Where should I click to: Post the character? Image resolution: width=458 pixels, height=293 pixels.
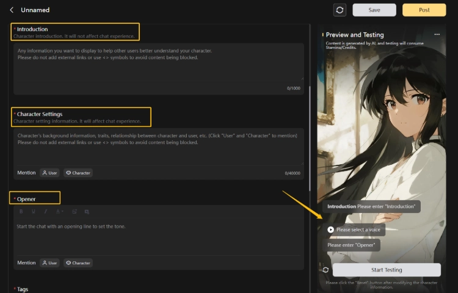coord(424,10)
